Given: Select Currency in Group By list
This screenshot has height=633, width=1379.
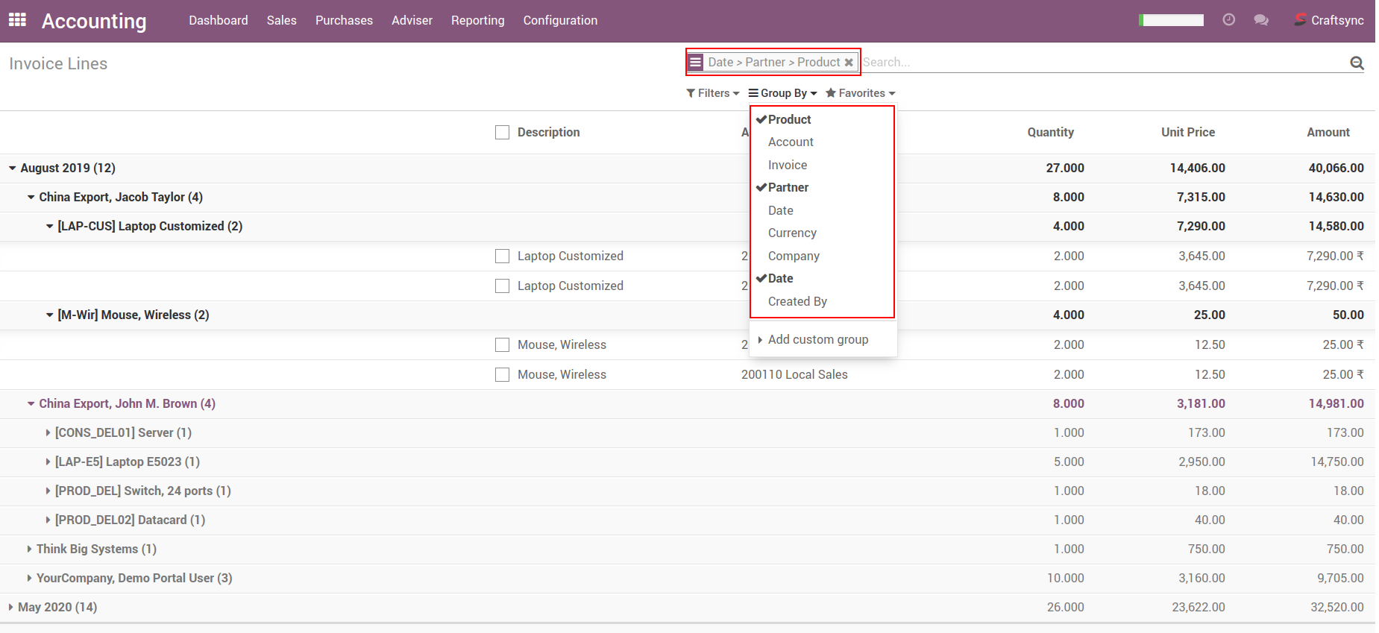Looking at the screenshot, I should (792, 233).
